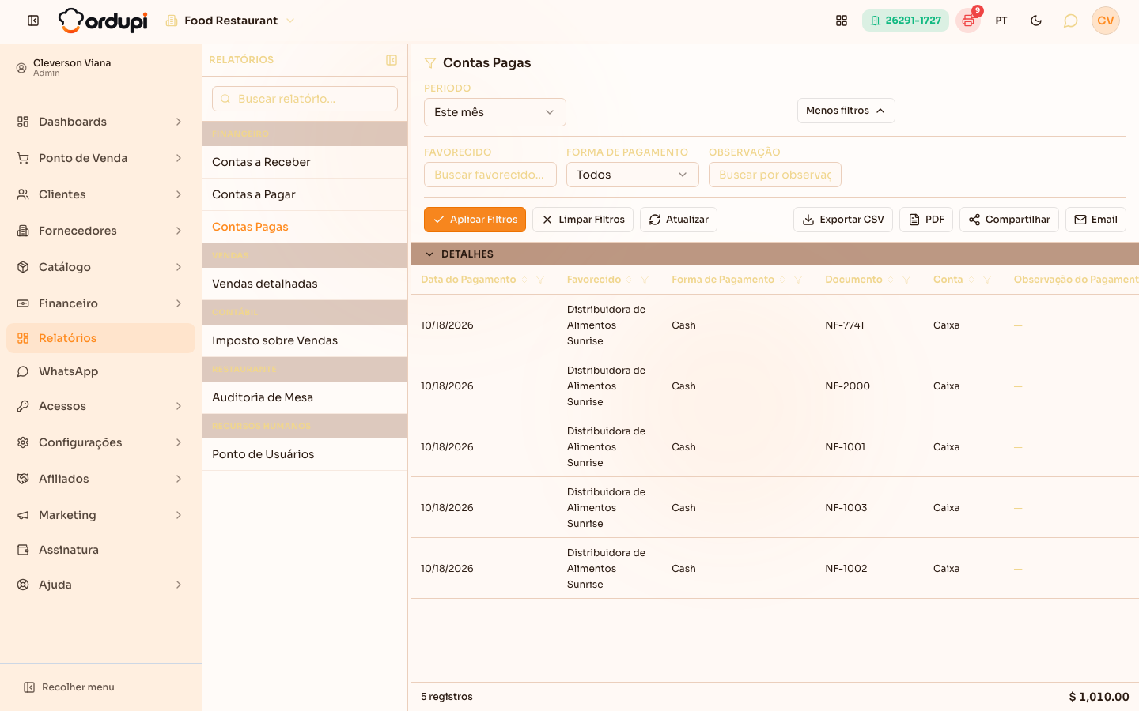Open the CV user avatar menu

point(1106,21)
